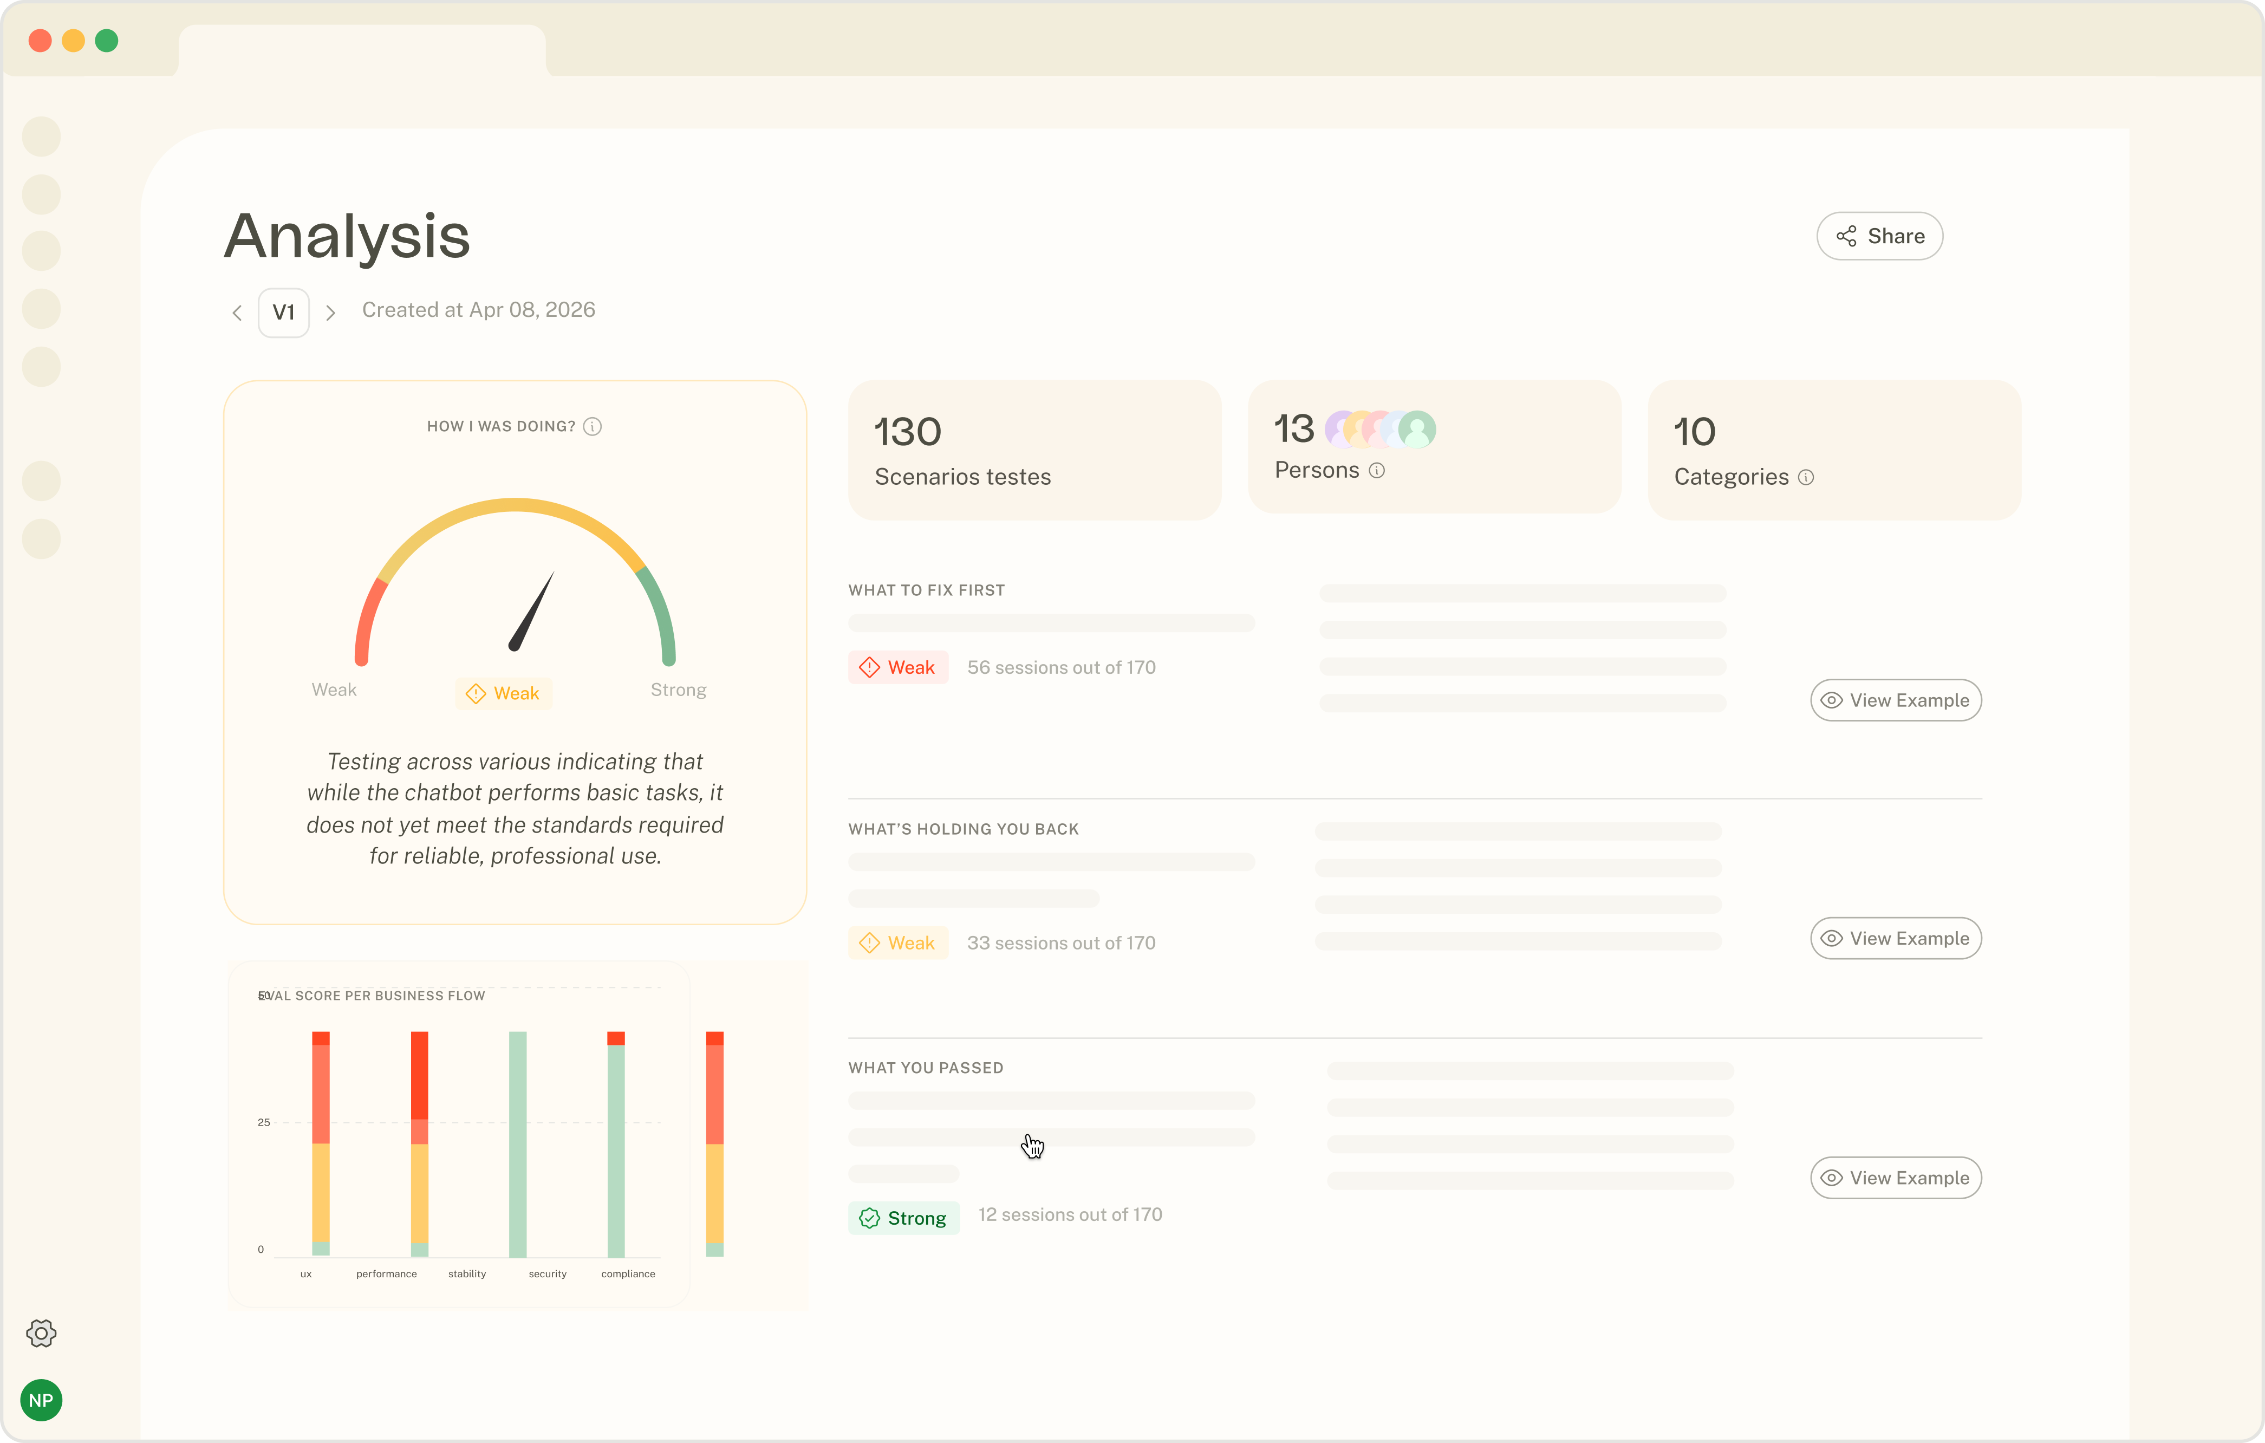Click the stability bar in chart
The image size is (2265, 1443).
coord(517,1144)
